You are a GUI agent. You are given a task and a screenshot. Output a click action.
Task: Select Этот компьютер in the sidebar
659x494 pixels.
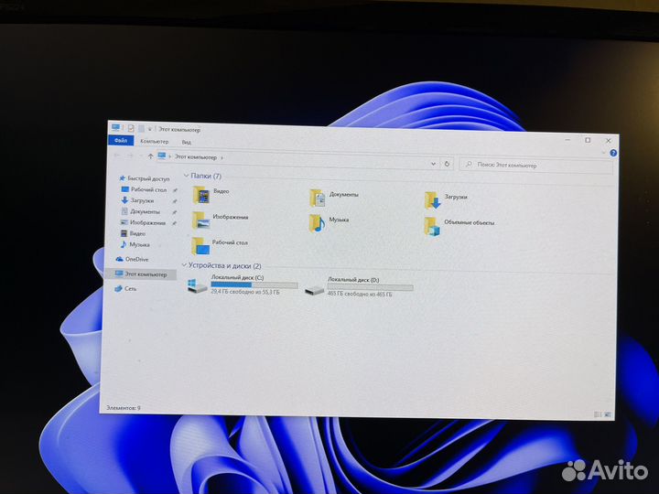141,274
